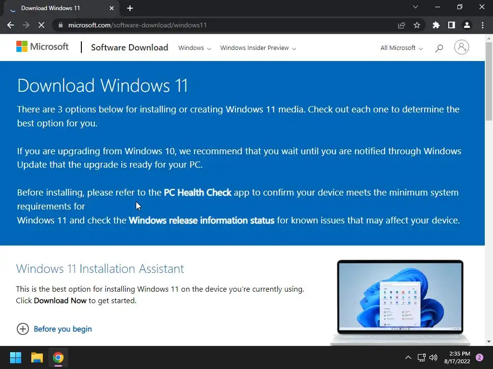Close the Download Windows 11 tab
The image size is (493, 369).
coord(112,8)
